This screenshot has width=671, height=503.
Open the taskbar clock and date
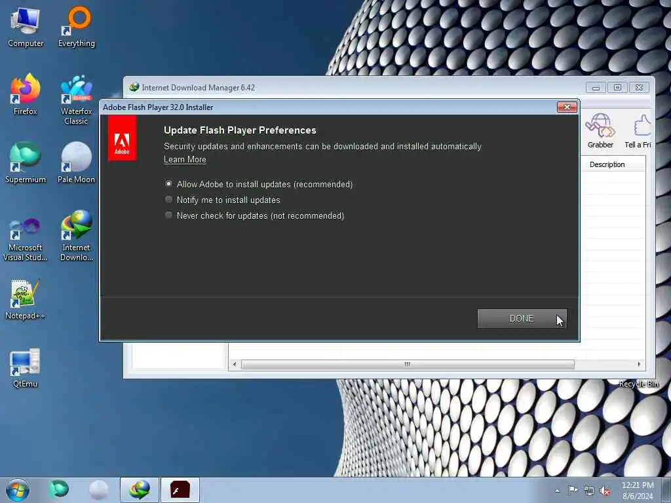638,491
